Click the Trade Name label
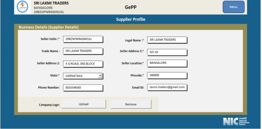Screen dimensions: 262x129 (x=50, y=51)
